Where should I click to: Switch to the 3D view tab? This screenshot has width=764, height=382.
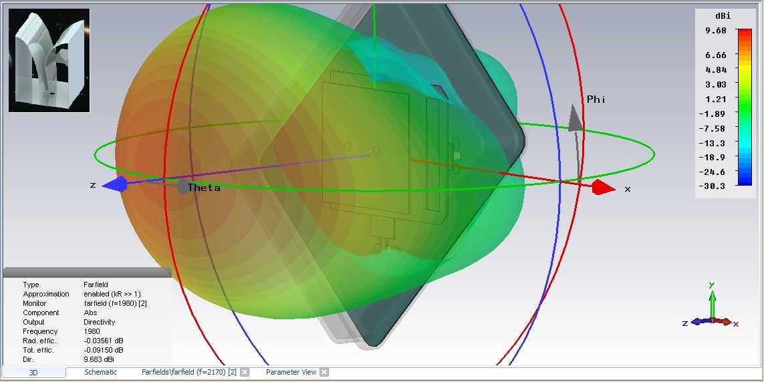click(33, 372)
